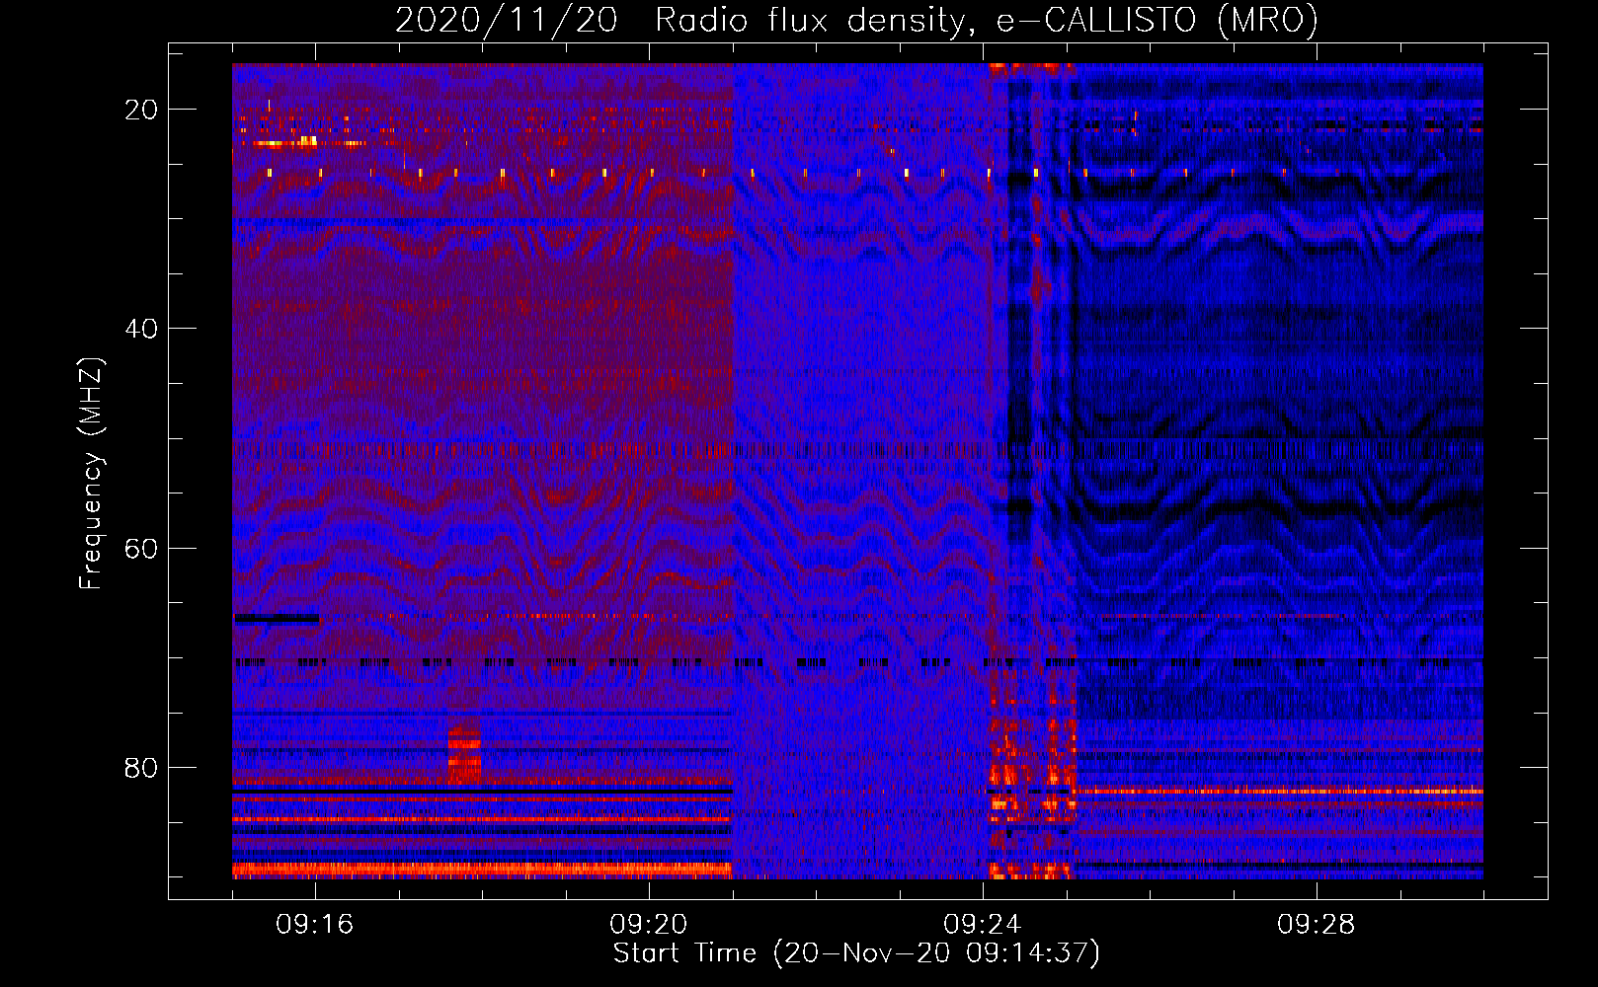Click the 09:20 time tick label
The height and width of the screenshot is (987, 1598).
click(x=649, y=925)
